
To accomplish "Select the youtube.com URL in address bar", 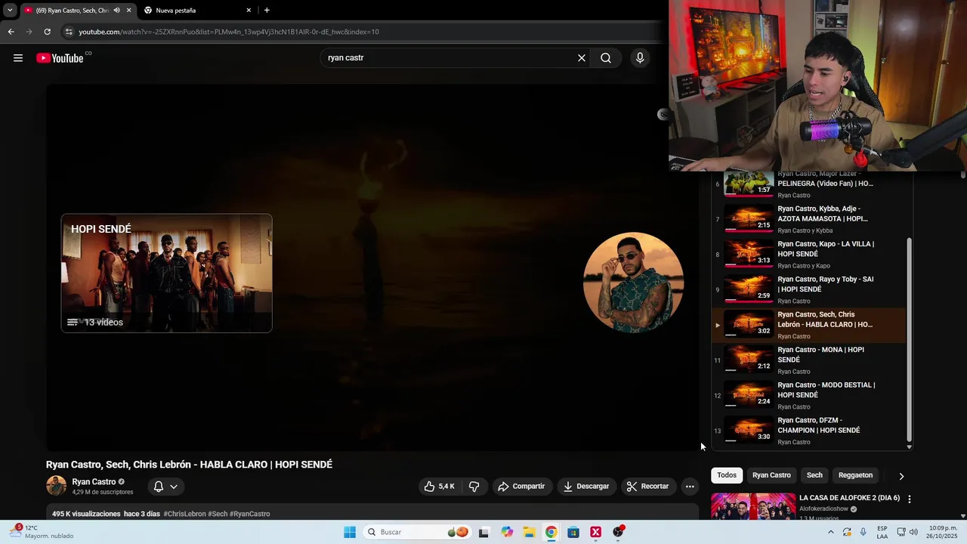I will (x=229, y=32).
